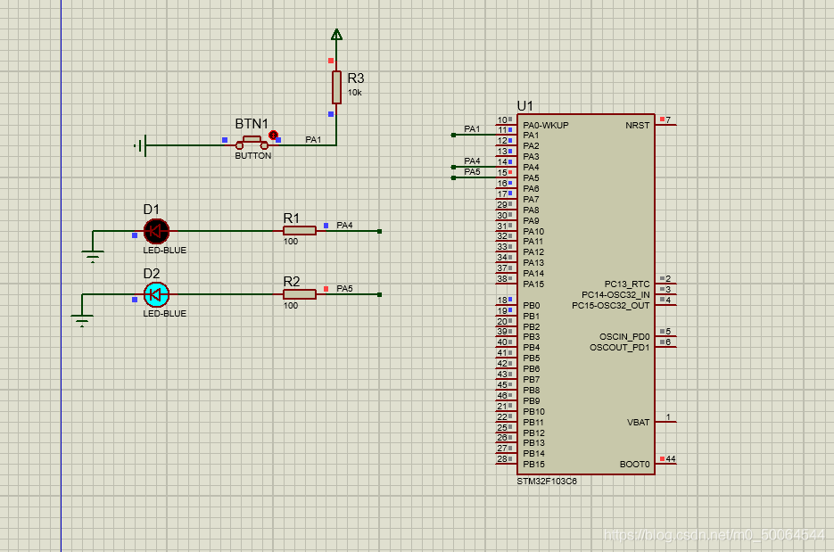Click the PA1 terminal left of U1
Viewport: 834px width, 552px height.
click(453, 135)
